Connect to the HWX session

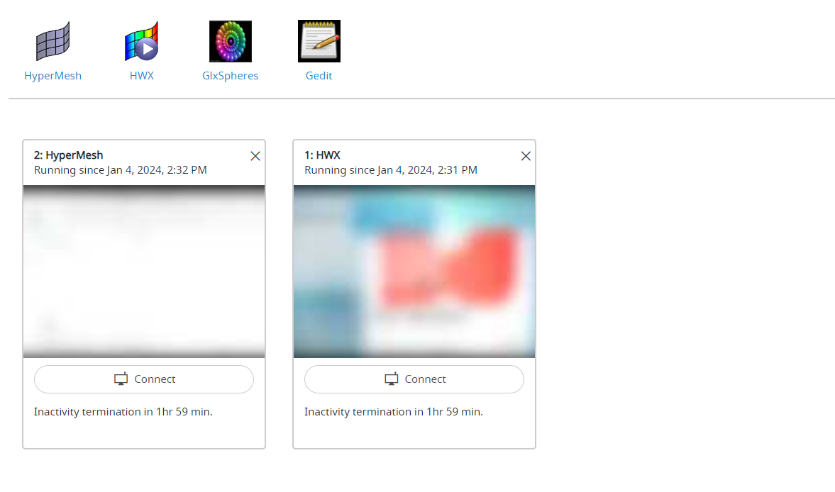[414, 379]
